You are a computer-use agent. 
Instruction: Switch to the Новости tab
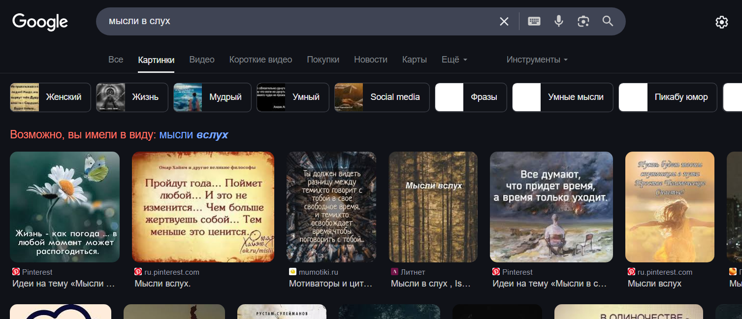coord(371,60)
